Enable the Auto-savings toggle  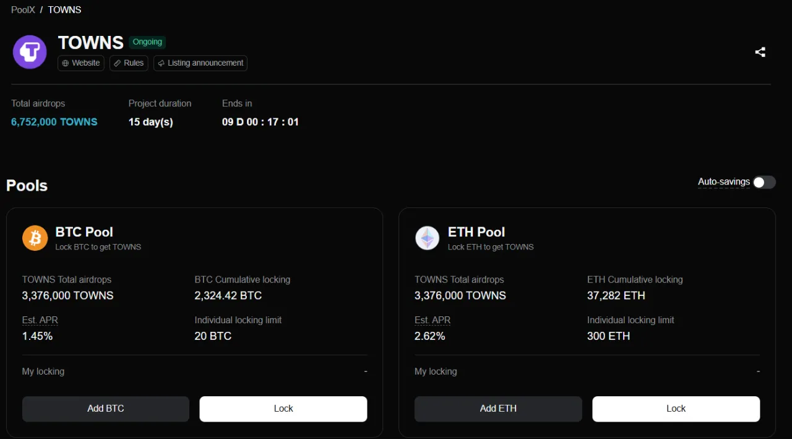pyautogui.click(x=764, y=182)
